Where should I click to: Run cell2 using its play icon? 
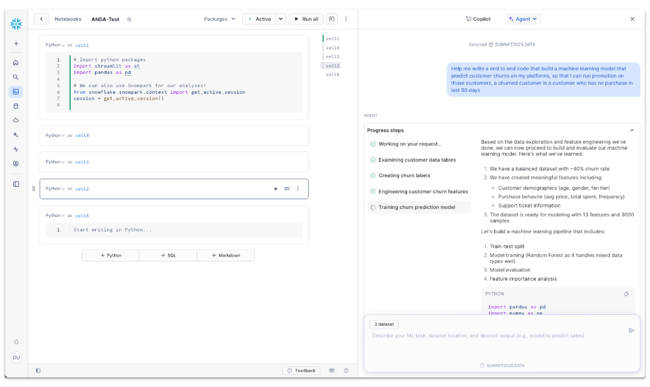click(275, 188)
